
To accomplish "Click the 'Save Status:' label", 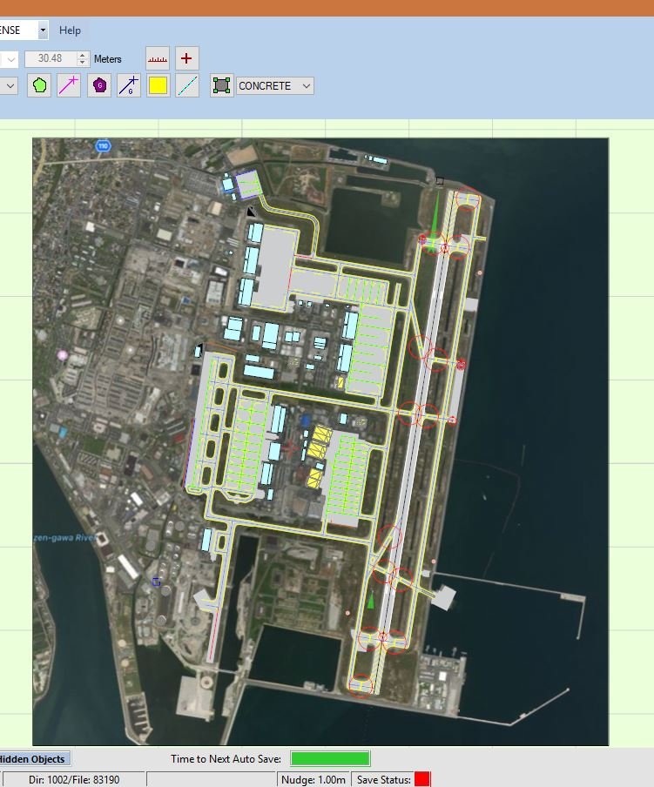I will 383,780.
